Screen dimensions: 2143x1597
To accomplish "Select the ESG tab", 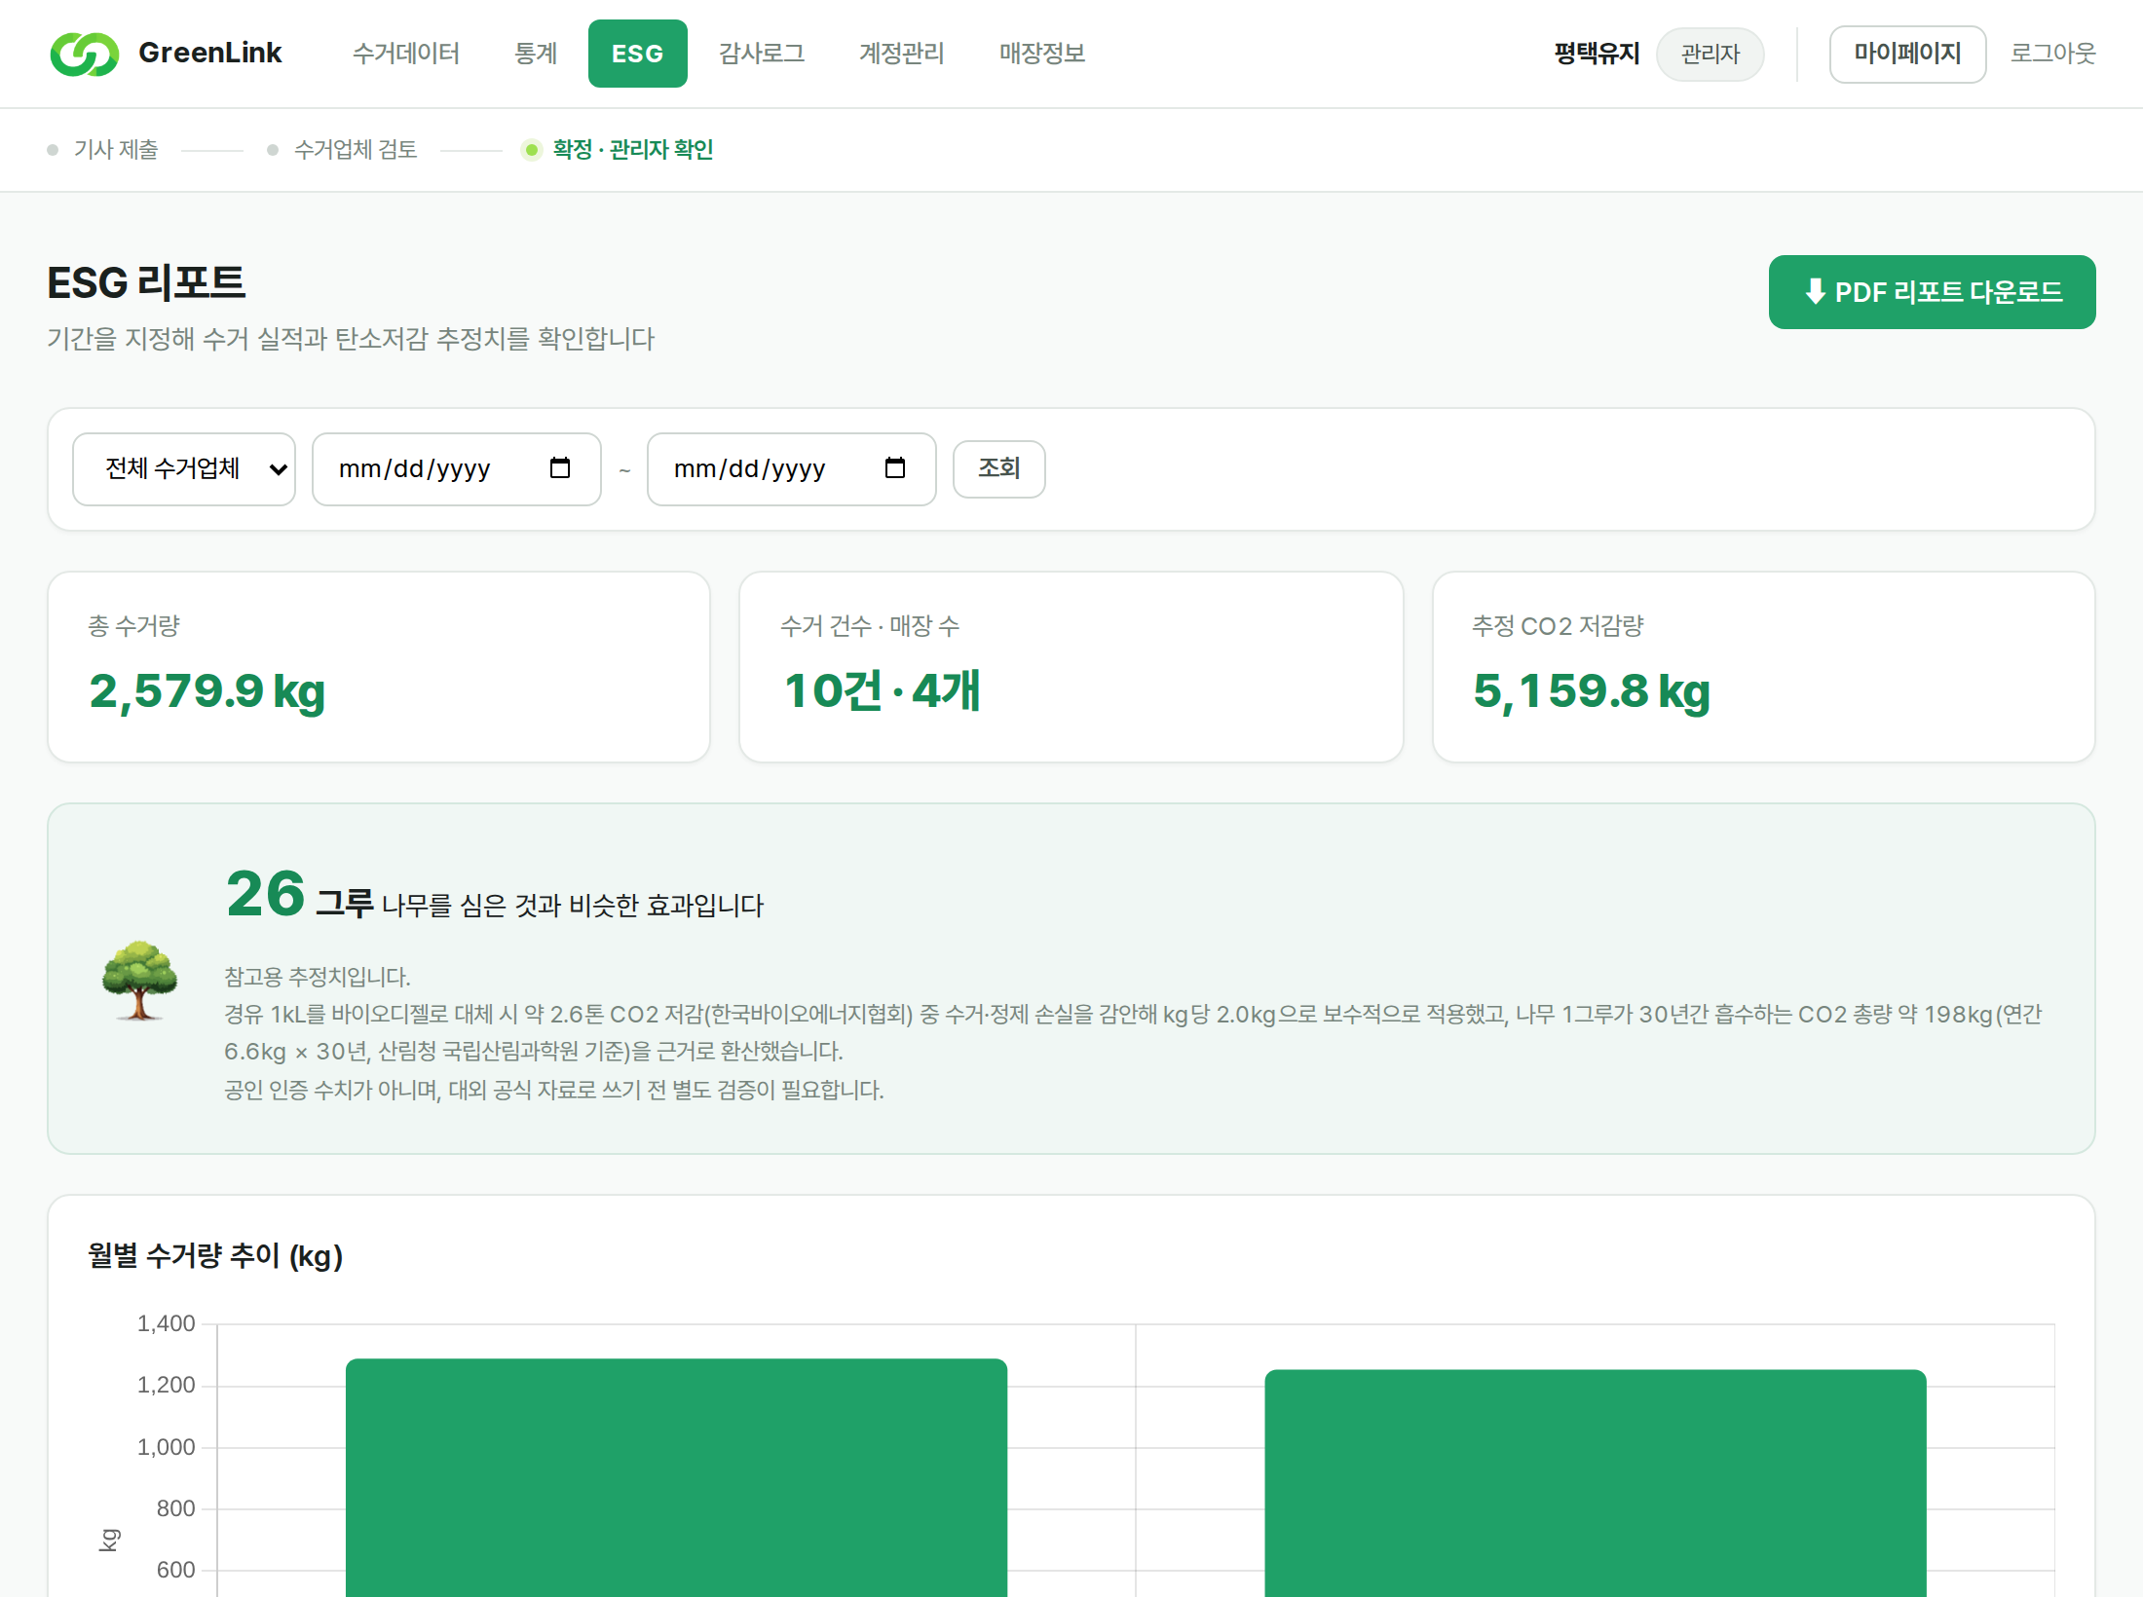I will [x=638, y=54].
